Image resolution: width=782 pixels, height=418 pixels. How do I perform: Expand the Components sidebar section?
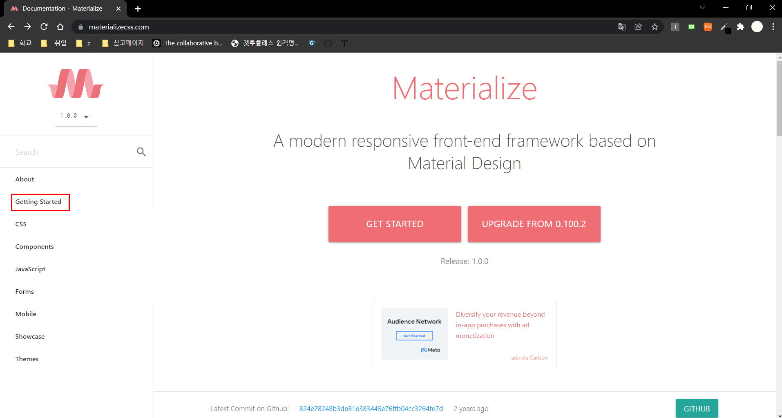click(34, 247)
